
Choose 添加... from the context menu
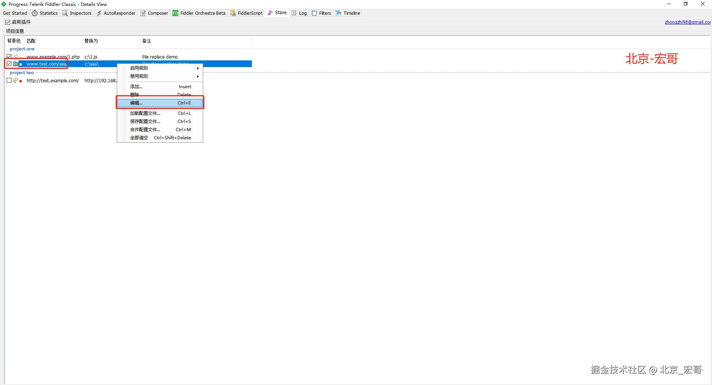click(x=160, y=87)
